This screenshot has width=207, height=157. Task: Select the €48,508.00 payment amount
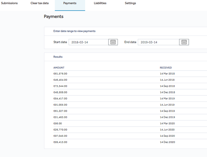click(x=60, y=92)
